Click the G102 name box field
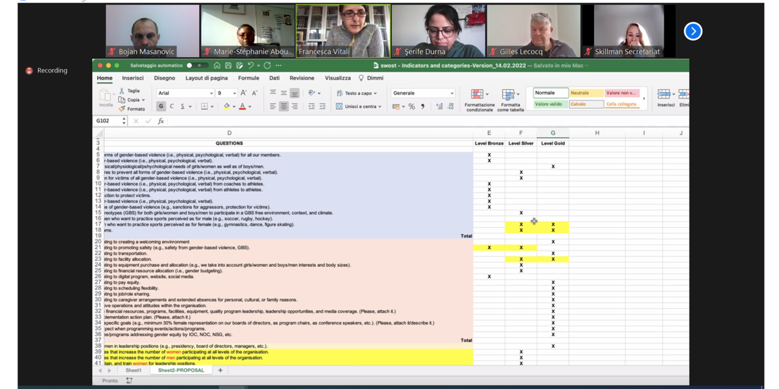Image resolution: width=779 pixels, height=389 pixels. tap(108, 121)
